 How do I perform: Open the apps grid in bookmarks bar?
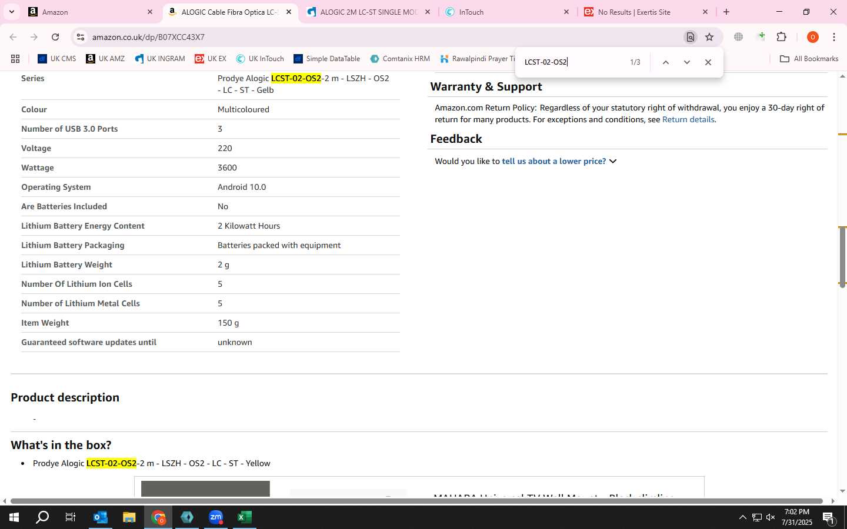[x=15, y=59]
